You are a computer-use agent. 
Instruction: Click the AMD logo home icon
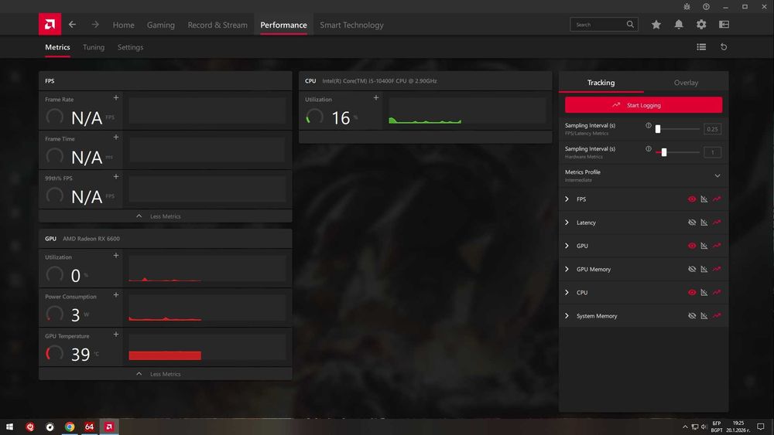(x=50, y=24)
